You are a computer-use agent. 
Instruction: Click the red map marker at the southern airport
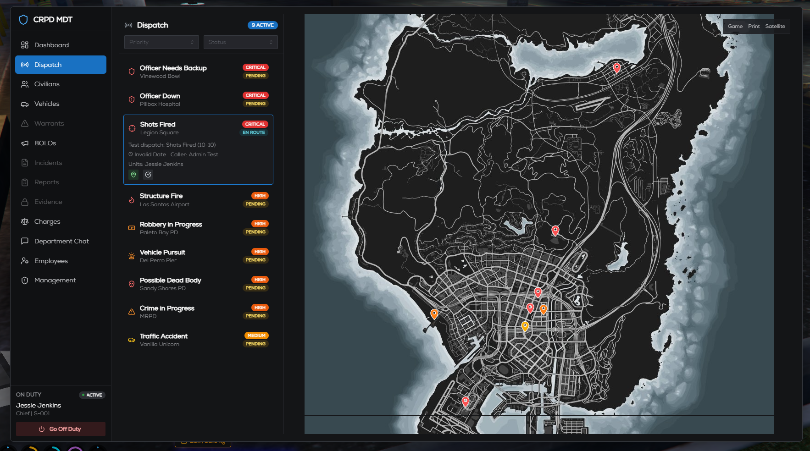click(466, 401)
